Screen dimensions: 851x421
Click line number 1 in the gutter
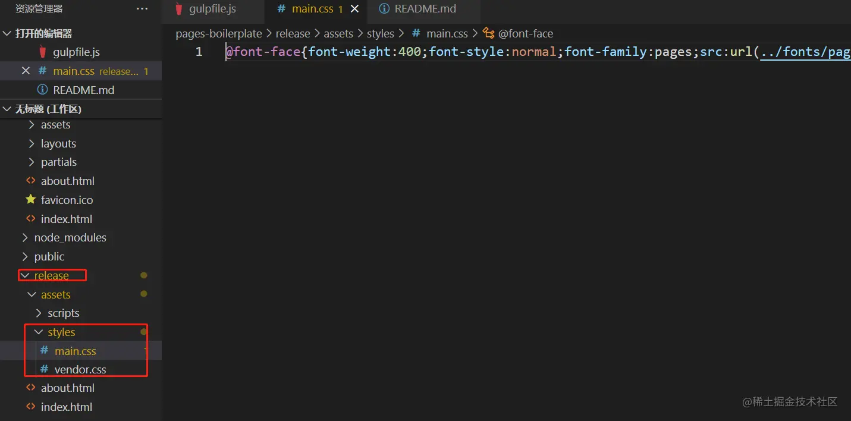tap(199, 52)
